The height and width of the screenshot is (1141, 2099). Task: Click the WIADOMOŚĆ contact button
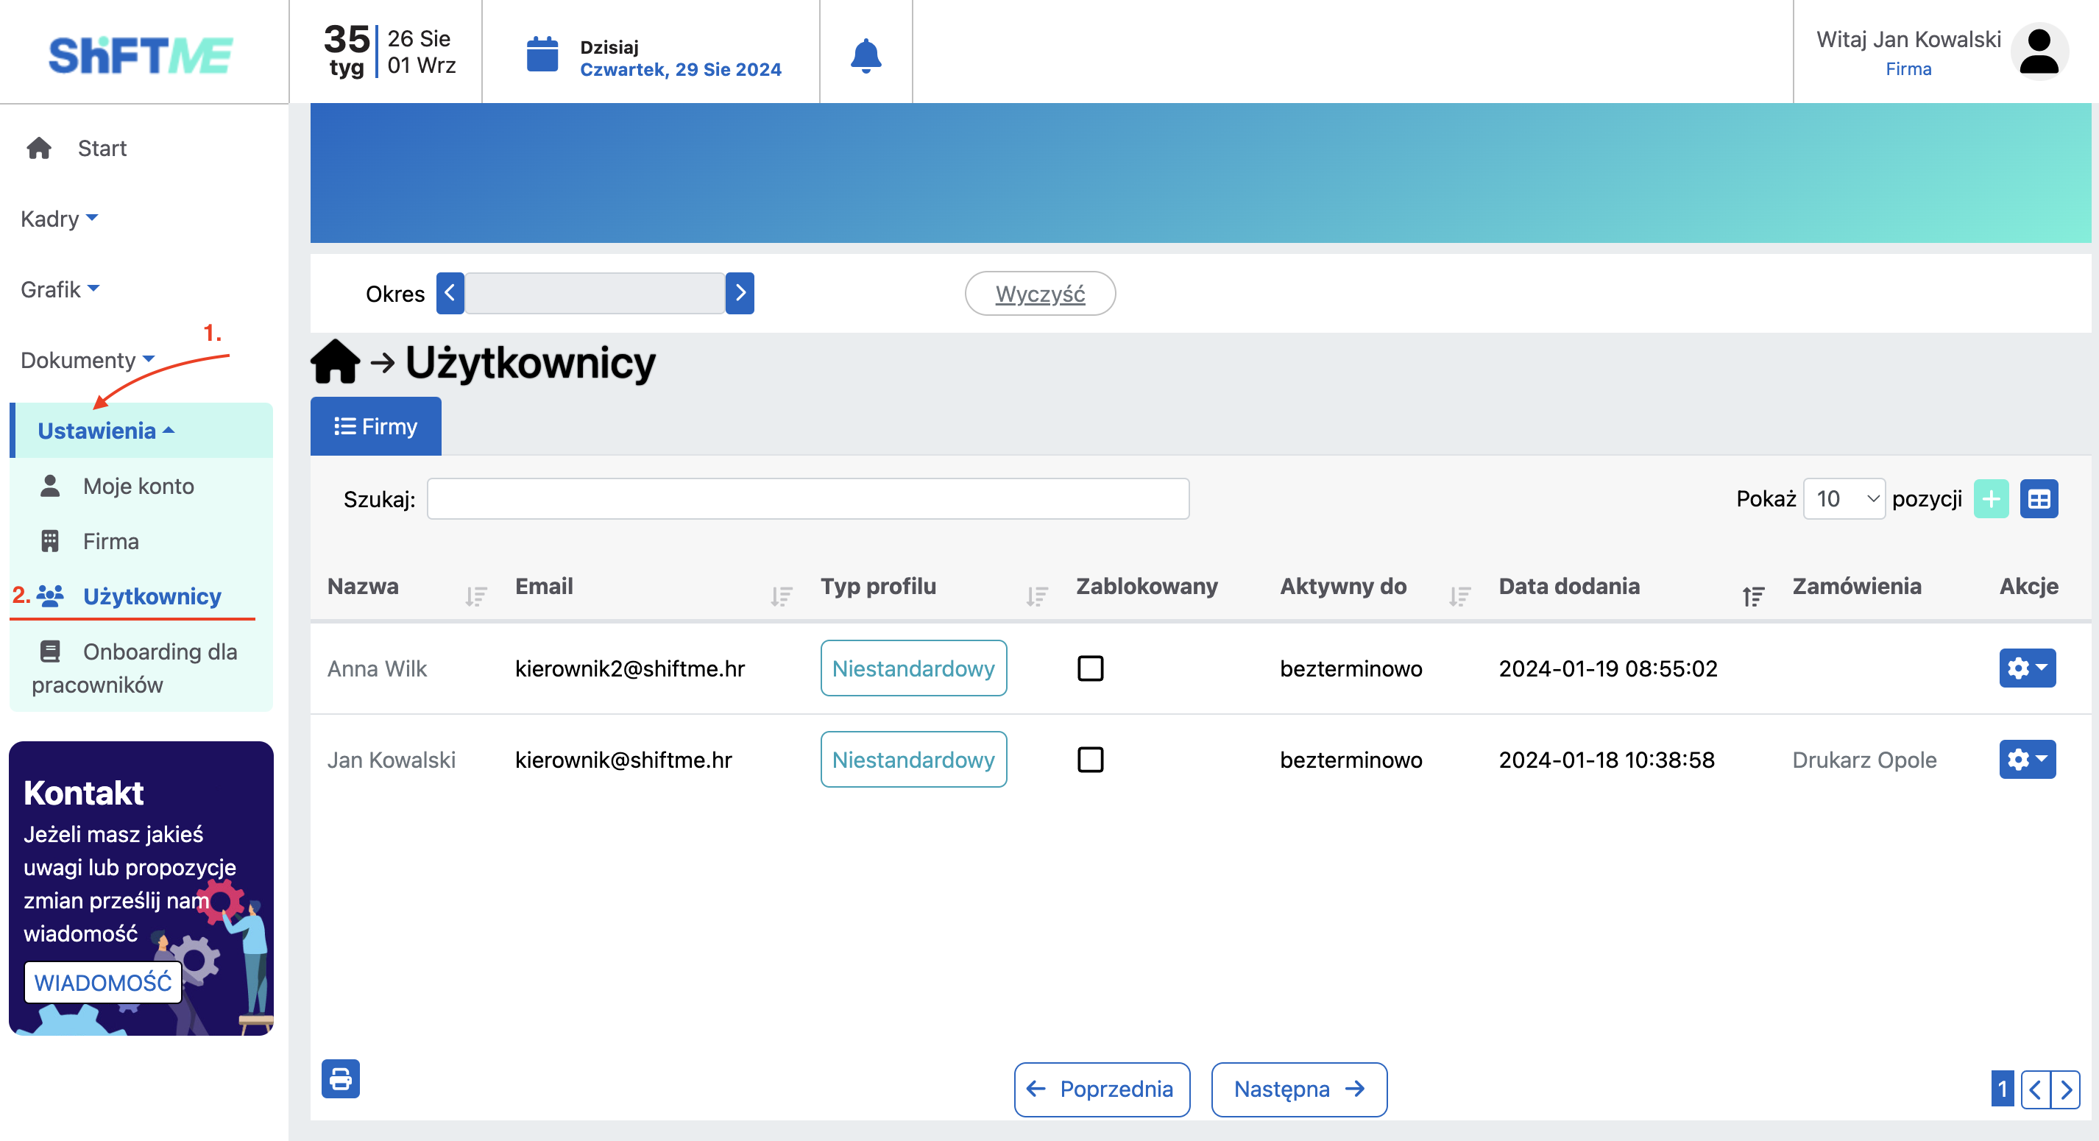pos(103,982)
